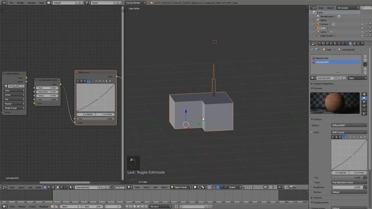Viewport: 372px width, 209px height.
Task: Click the node editor type icon
Action: point(4,187)
